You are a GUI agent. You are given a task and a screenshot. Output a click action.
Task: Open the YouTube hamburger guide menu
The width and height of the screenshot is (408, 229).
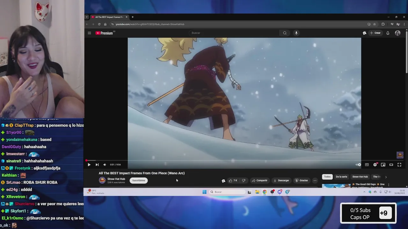[x=89, y=33]
